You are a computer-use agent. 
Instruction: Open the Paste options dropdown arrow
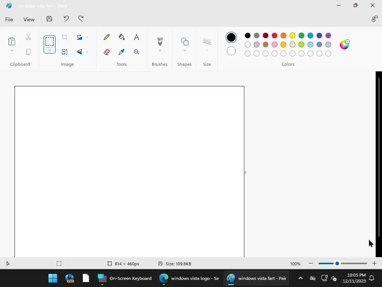pos(12,50)
